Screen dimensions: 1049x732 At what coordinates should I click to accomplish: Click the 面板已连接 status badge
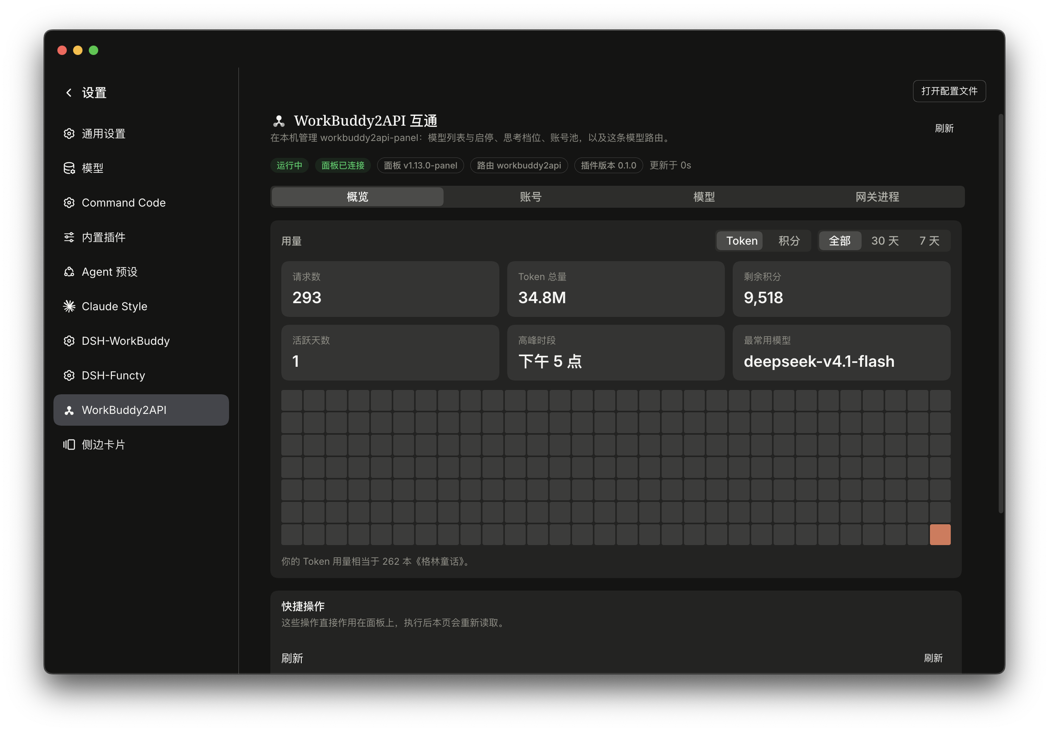tap(343, 165)
